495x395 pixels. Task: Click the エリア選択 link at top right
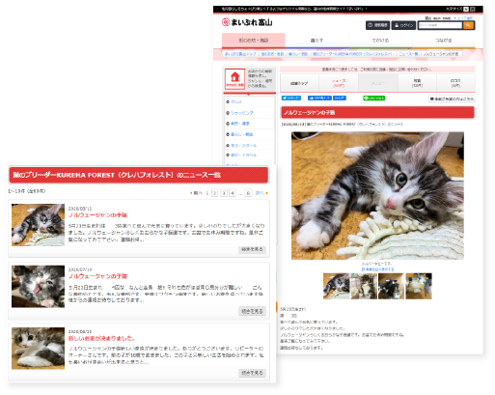pos(465,18)
